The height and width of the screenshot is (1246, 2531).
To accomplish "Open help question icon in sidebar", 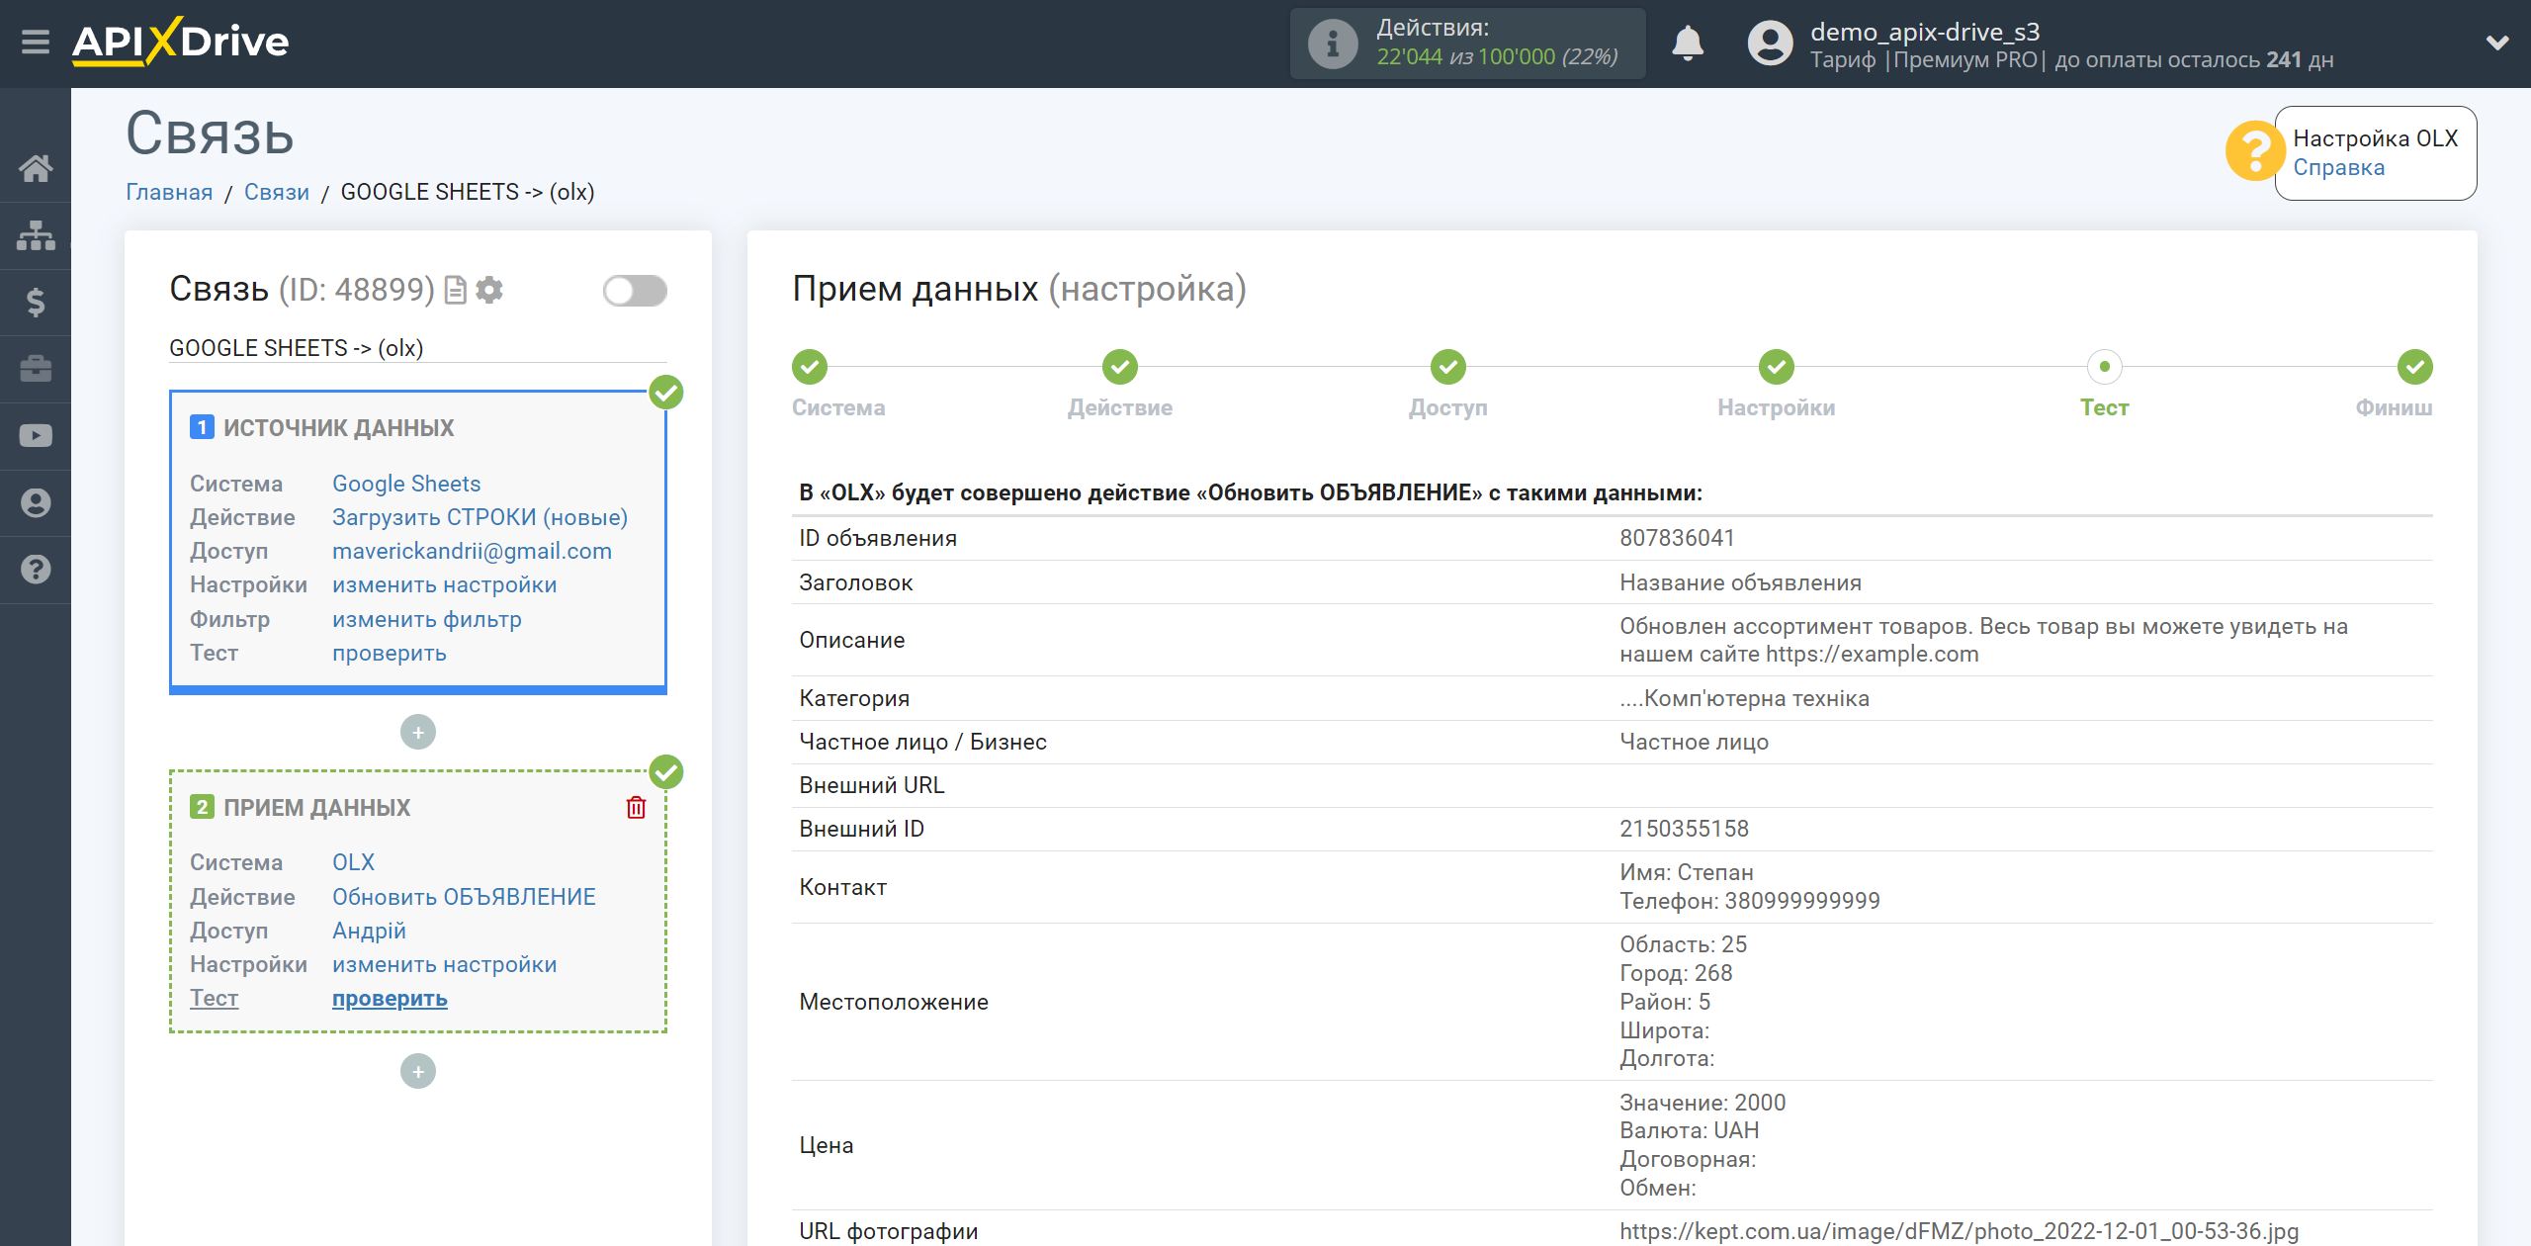I will click(36, 570).
